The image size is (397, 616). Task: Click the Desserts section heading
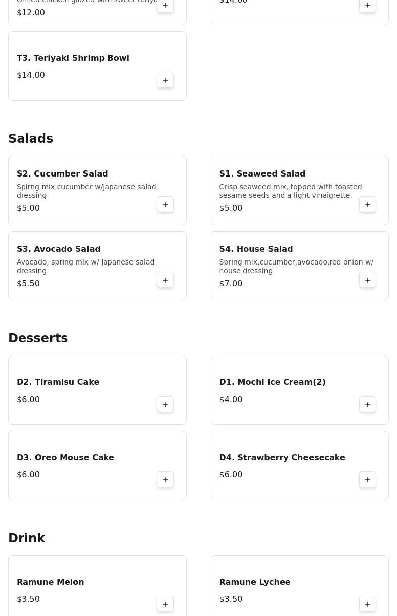click(x=38, y=338)
